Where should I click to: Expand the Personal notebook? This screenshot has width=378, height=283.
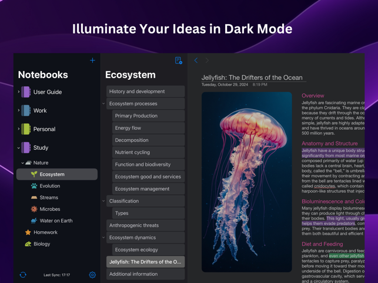coord(19,129)
